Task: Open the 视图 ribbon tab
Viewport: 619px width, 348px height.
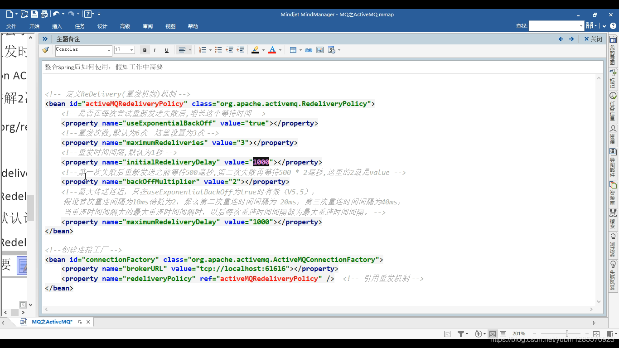Action: [170, 26]
